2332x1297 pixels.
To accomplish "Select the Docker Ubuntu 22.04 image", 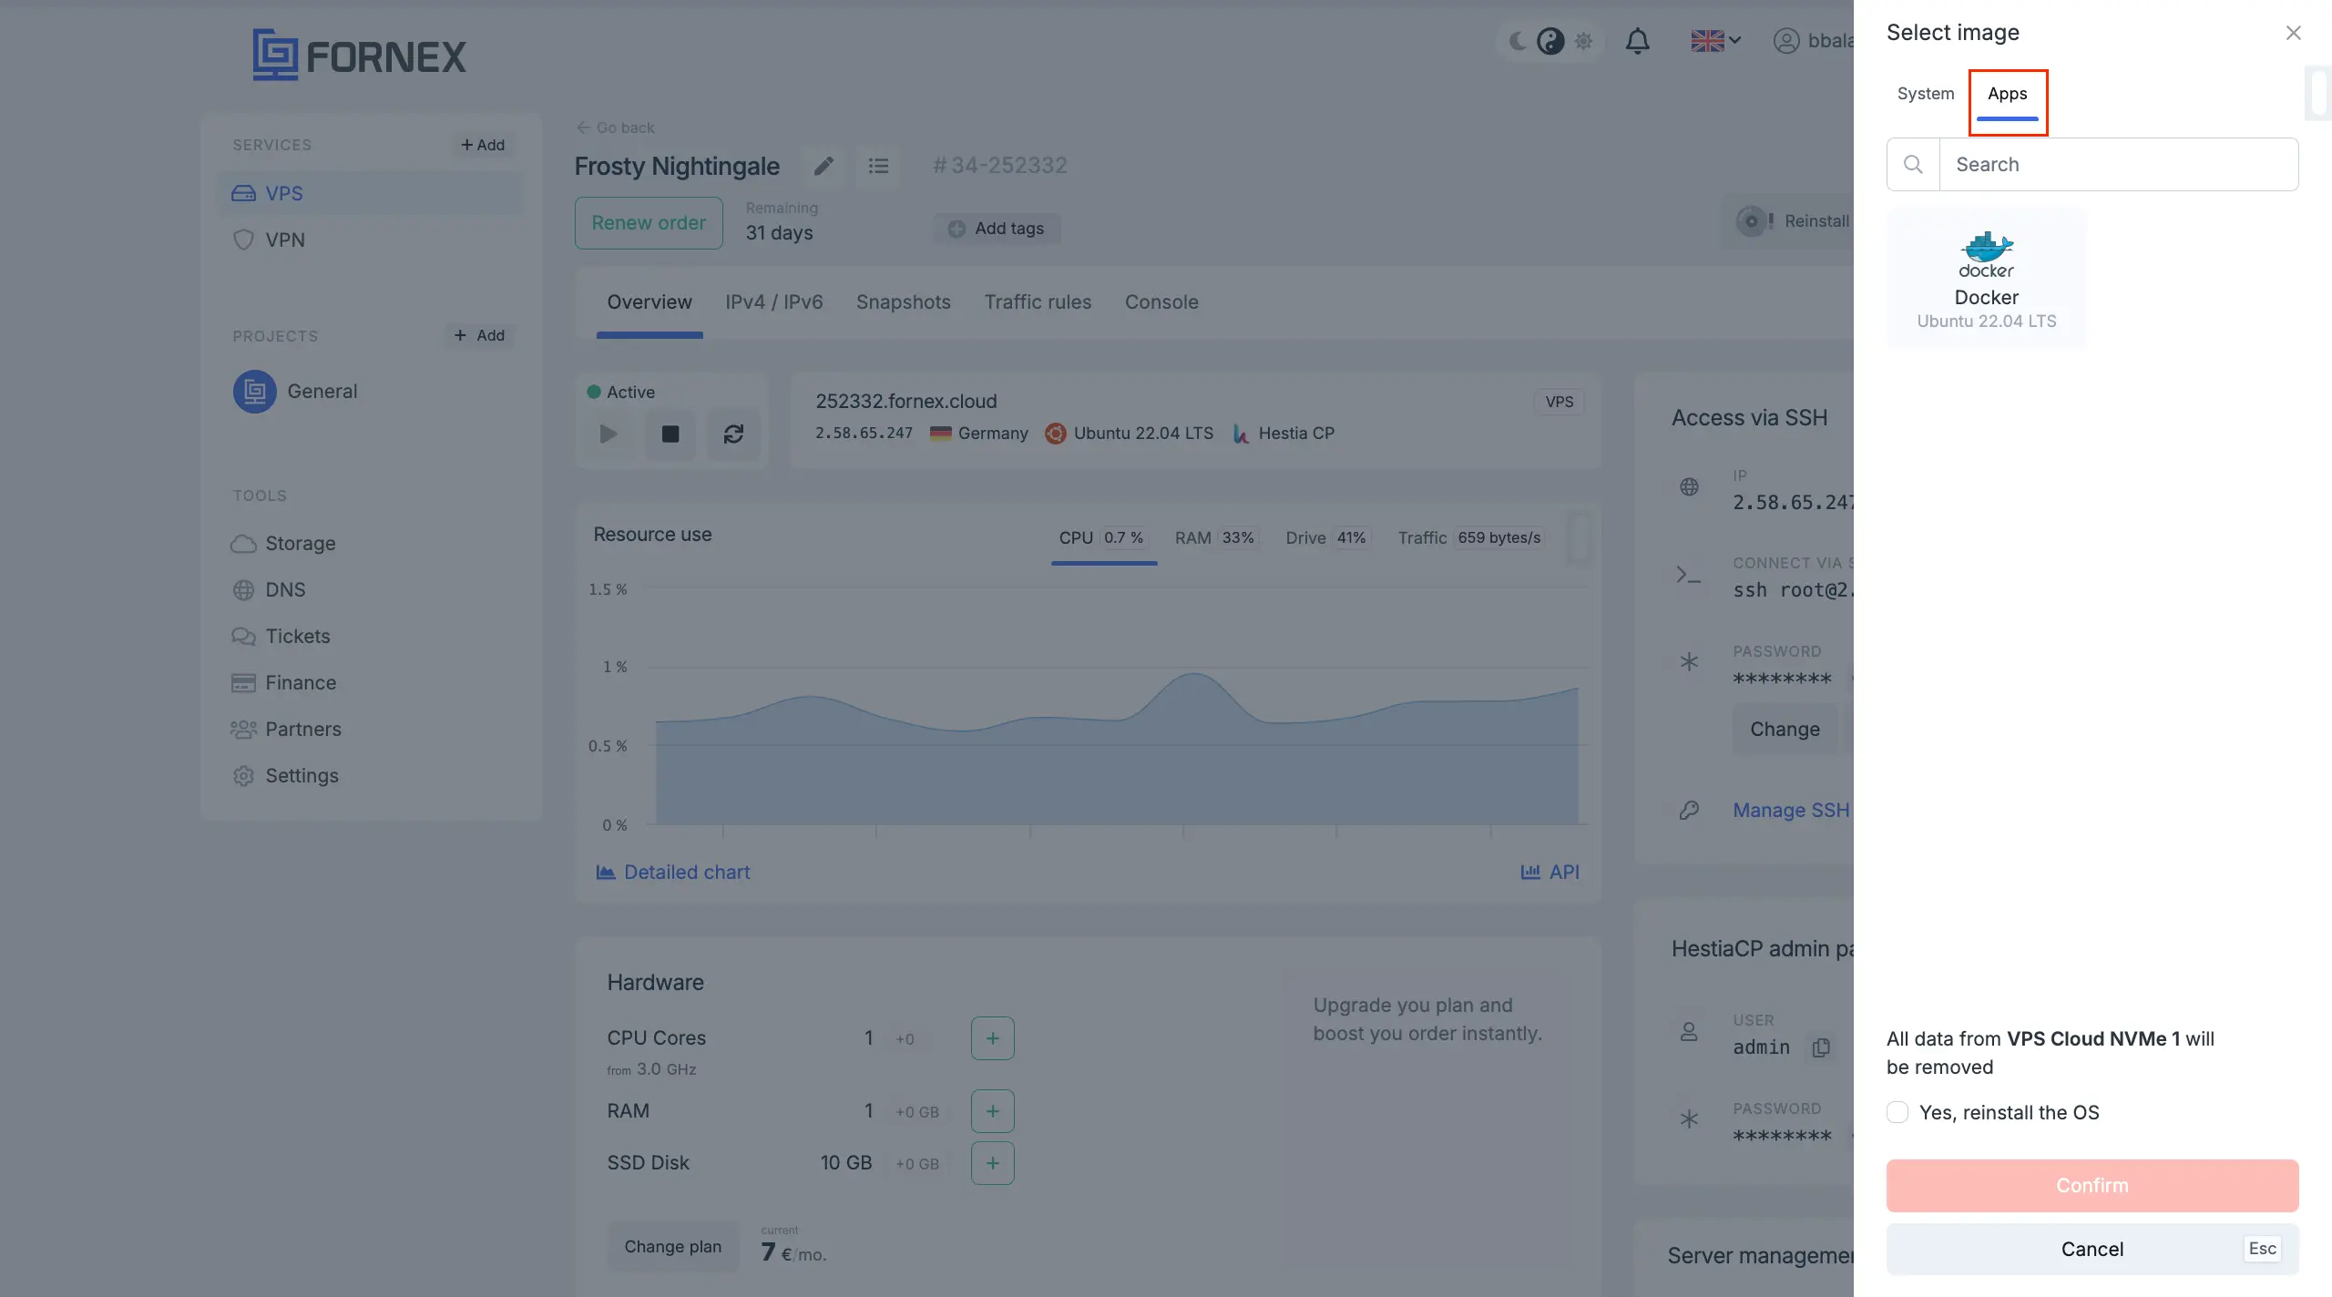I will click(1986, 279).
